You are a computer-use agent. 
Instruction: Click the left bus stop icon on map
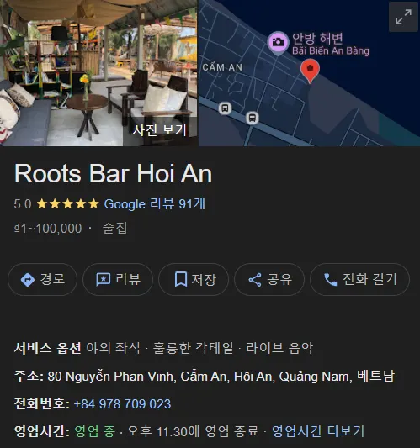pos(226,108)
